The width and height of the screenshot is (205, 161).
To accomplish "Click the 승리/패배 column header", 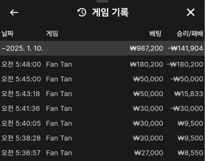I will coord(190,34).
